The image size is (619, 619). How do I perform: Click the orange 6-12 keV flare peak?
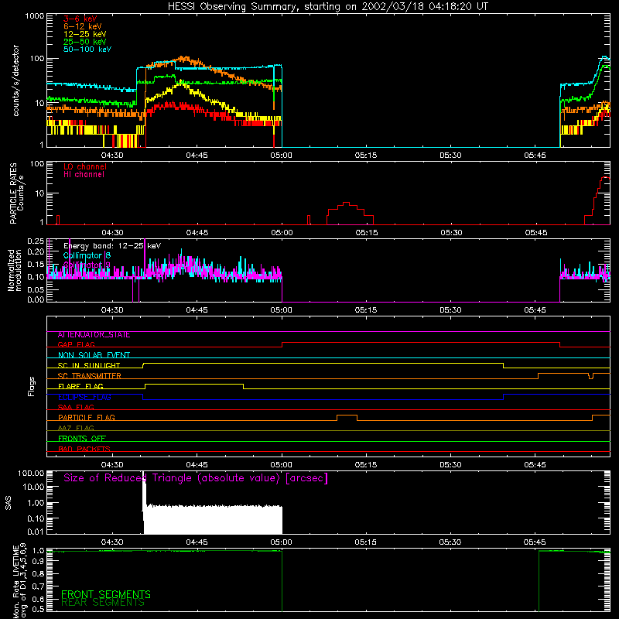coord(183,59)
